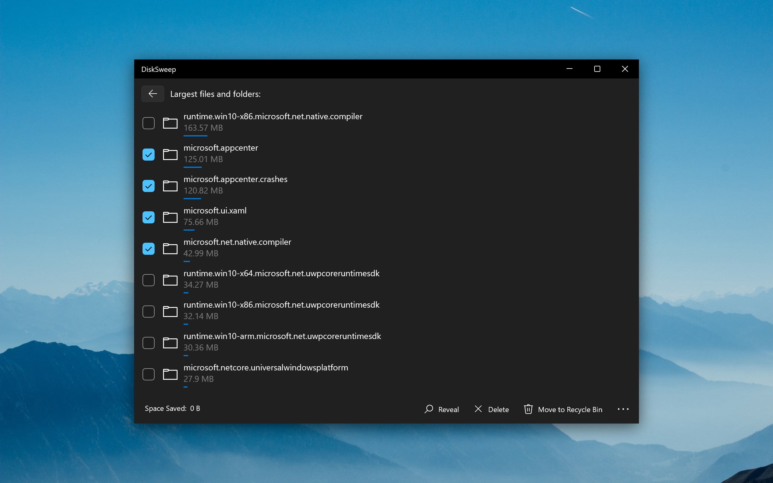Click folder icon for microsoft.appcenter
Viewport: 773px width, 483px height.
click(x=170, y=155)
